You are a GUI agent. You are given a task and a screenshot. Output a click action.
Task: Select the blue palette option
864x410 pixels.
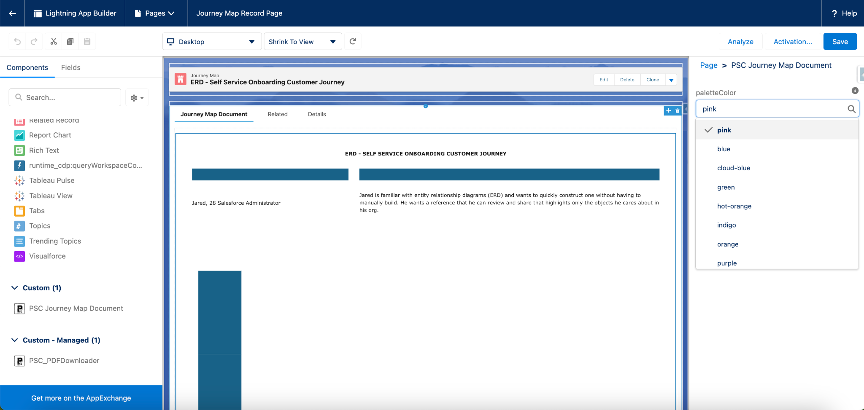click(x=777, y=149)
